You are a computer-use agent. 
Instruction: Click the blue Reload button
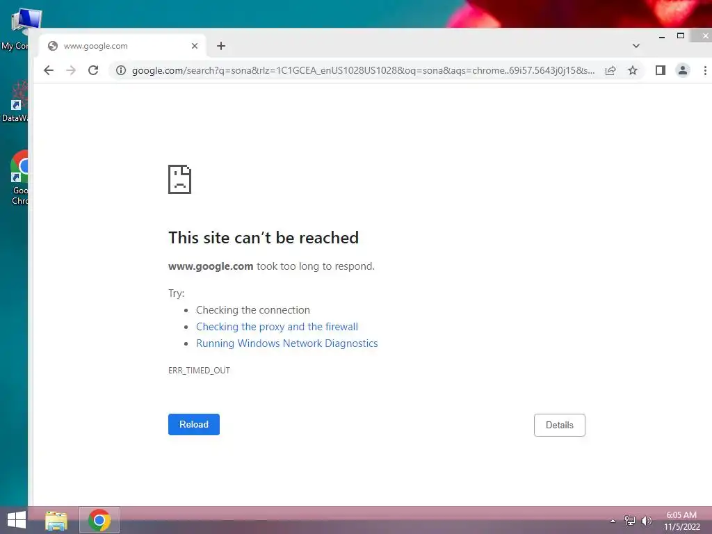194,424
